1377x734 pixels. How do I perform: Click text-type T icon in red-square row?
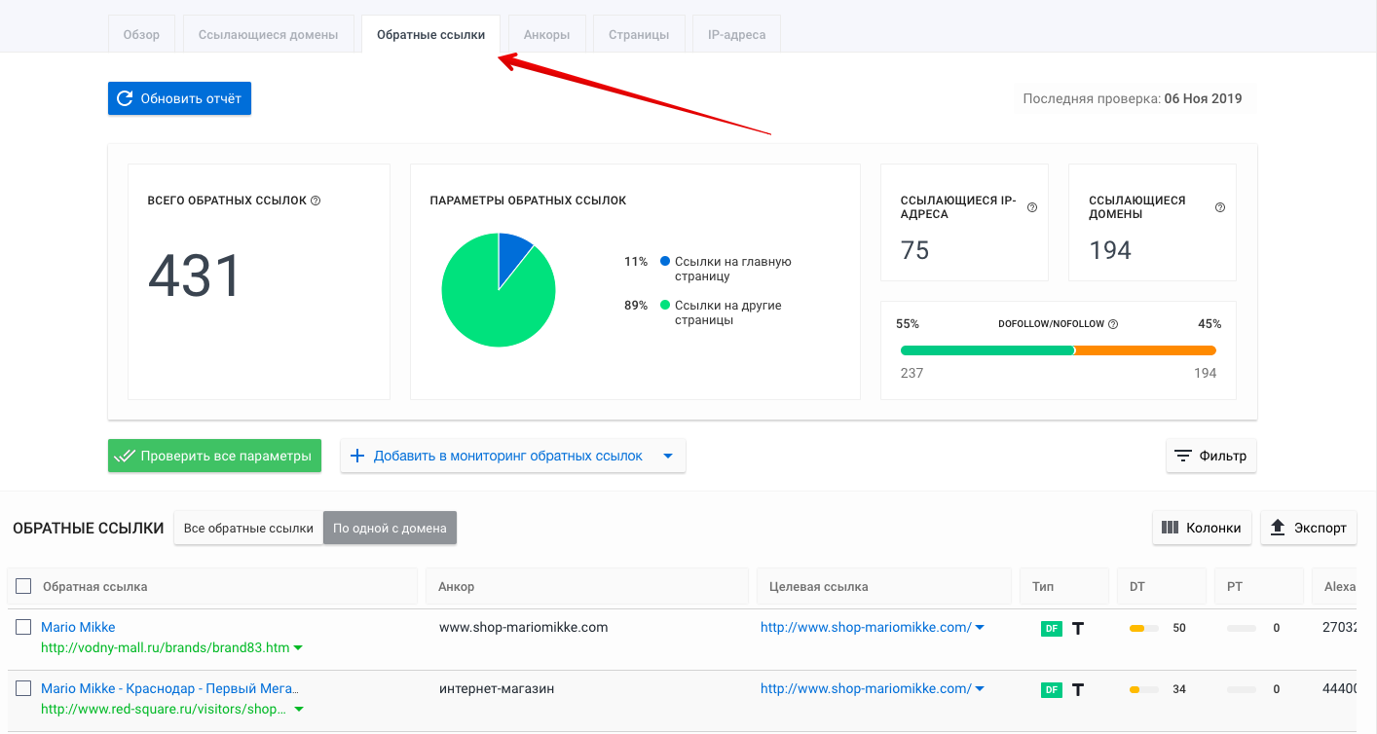click(x=1078, y=689)
